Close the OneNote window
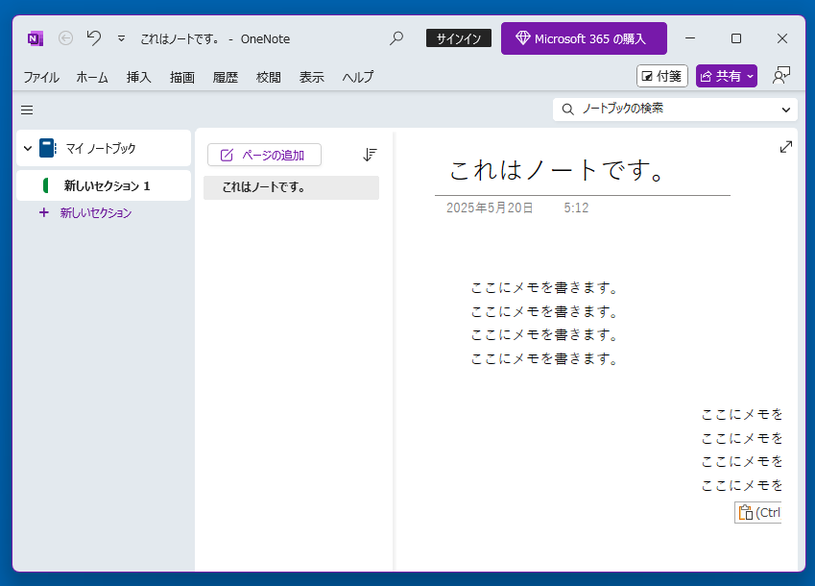The image size is (815, 586). [781, 38]
